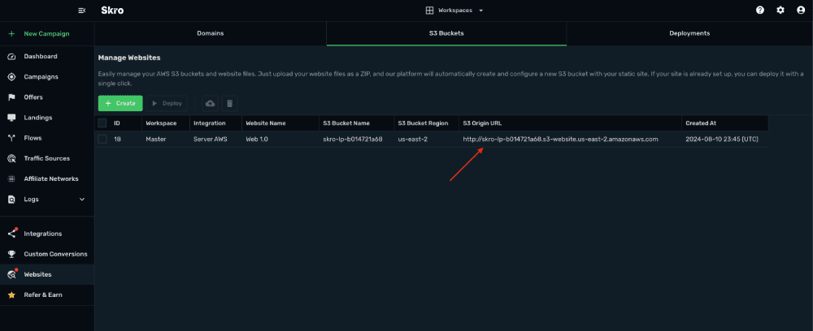Click the Landings monitor icon
Viewport: 813px width, 331px height.
click(11, 118)
